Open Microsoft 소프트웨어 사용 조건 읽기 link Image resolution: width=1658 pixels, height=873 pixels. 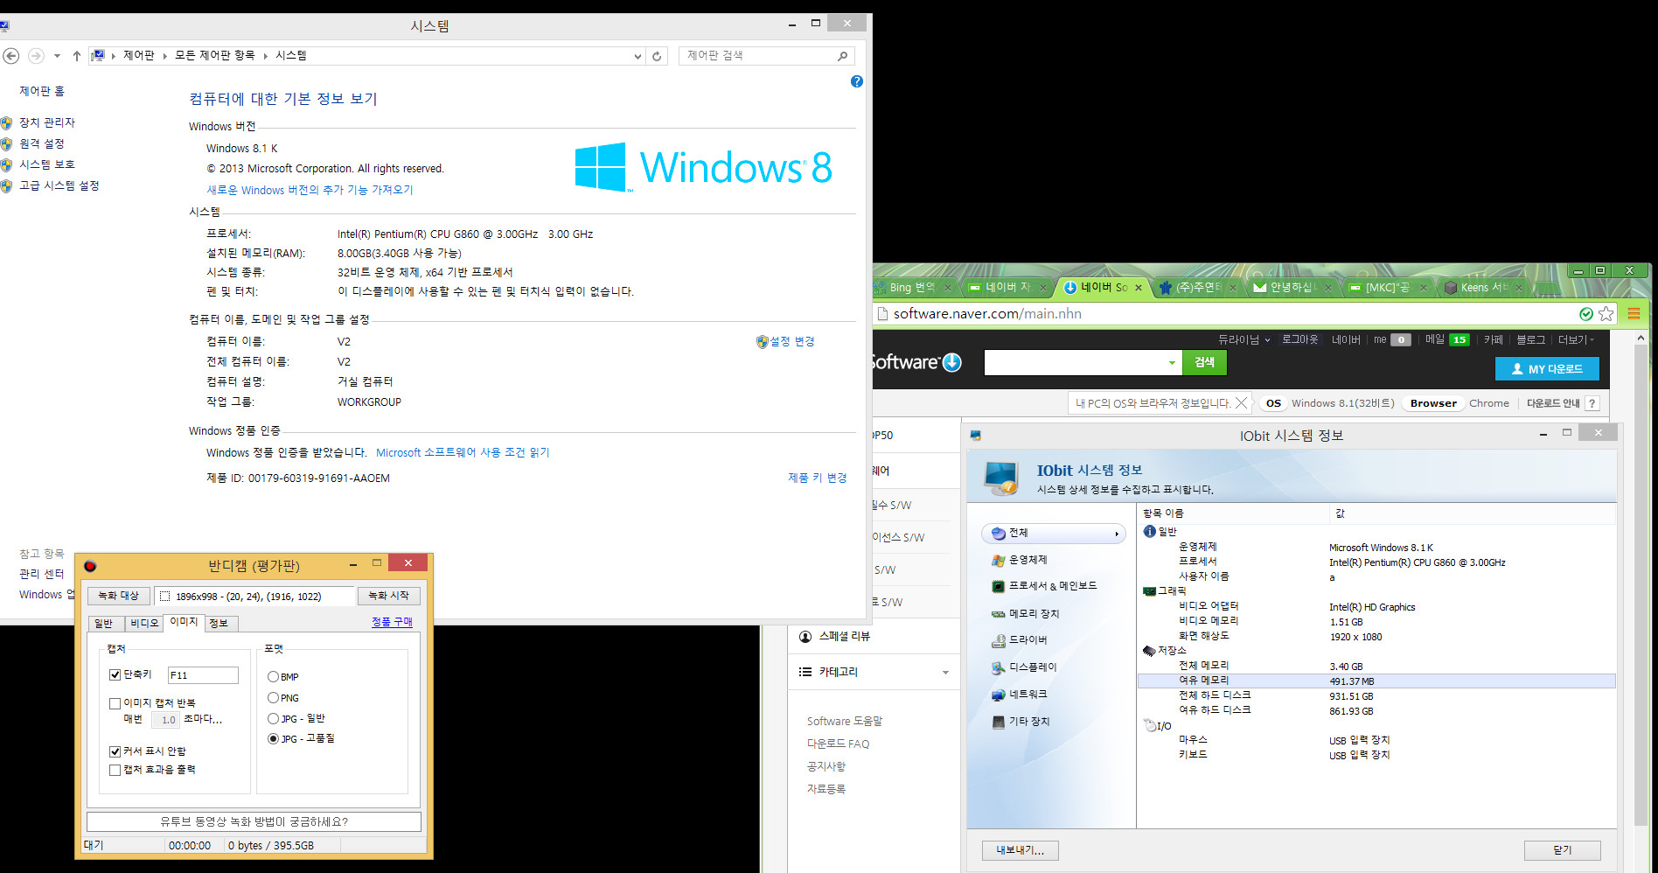point(463,452)
